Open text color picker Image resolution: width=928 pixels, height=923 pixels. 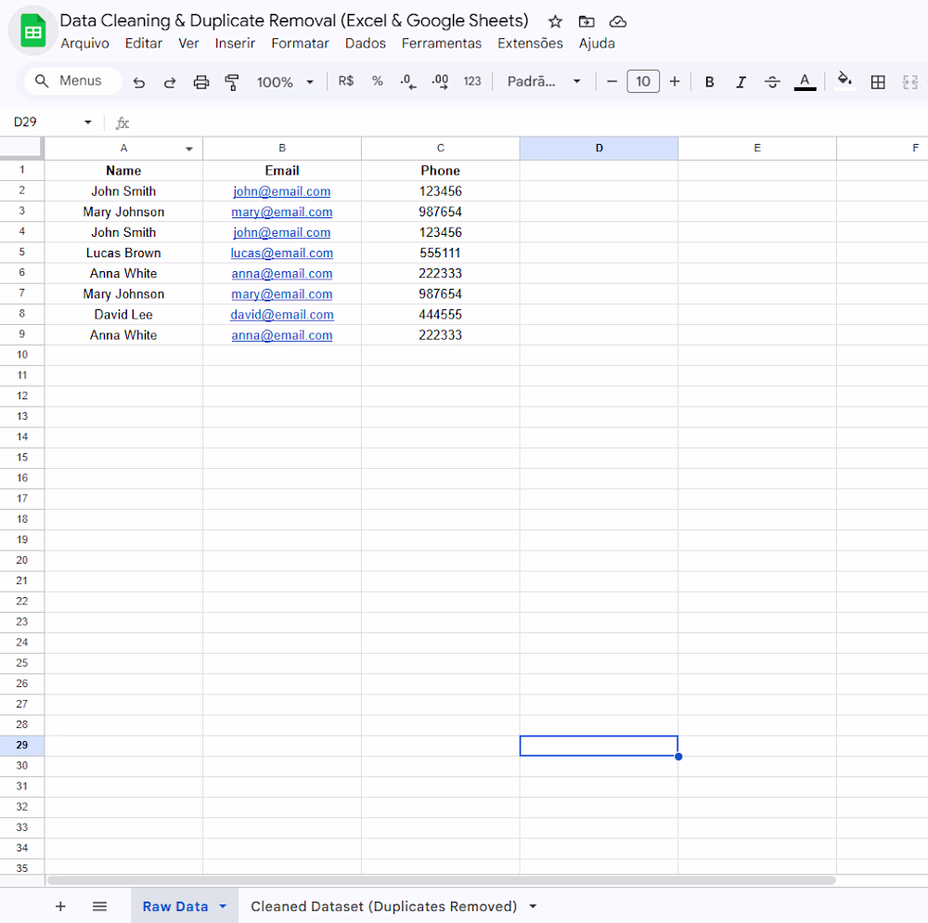(805, 82)
